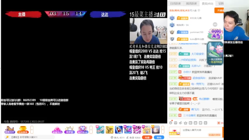Screen dimensions: 249x140
Task: Expand the arrow beside 互动预言
Action: 32,130
